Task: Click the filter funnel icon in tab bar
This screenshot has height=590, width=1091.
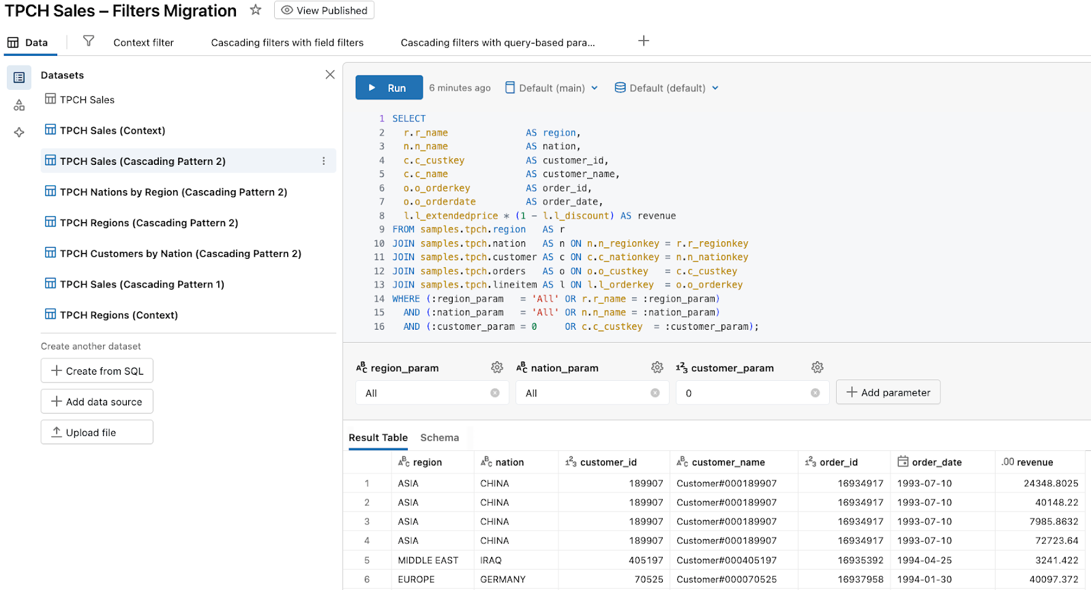Action: pos(89,42)
